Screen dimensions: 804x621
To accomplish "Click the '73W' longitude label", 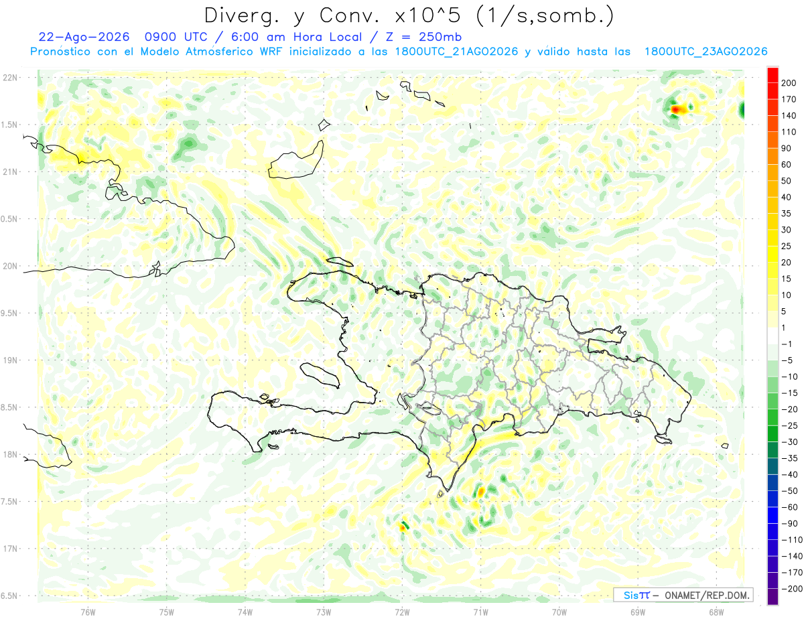I will (324, 611).
